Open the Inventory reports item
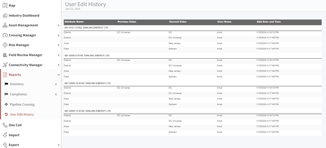This screenshot has width=326, height=148. [x=17, y=84]
